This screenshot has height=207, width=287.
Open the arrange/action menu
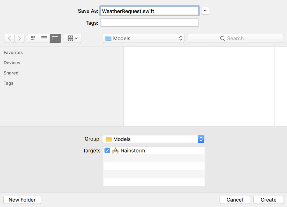72,38
